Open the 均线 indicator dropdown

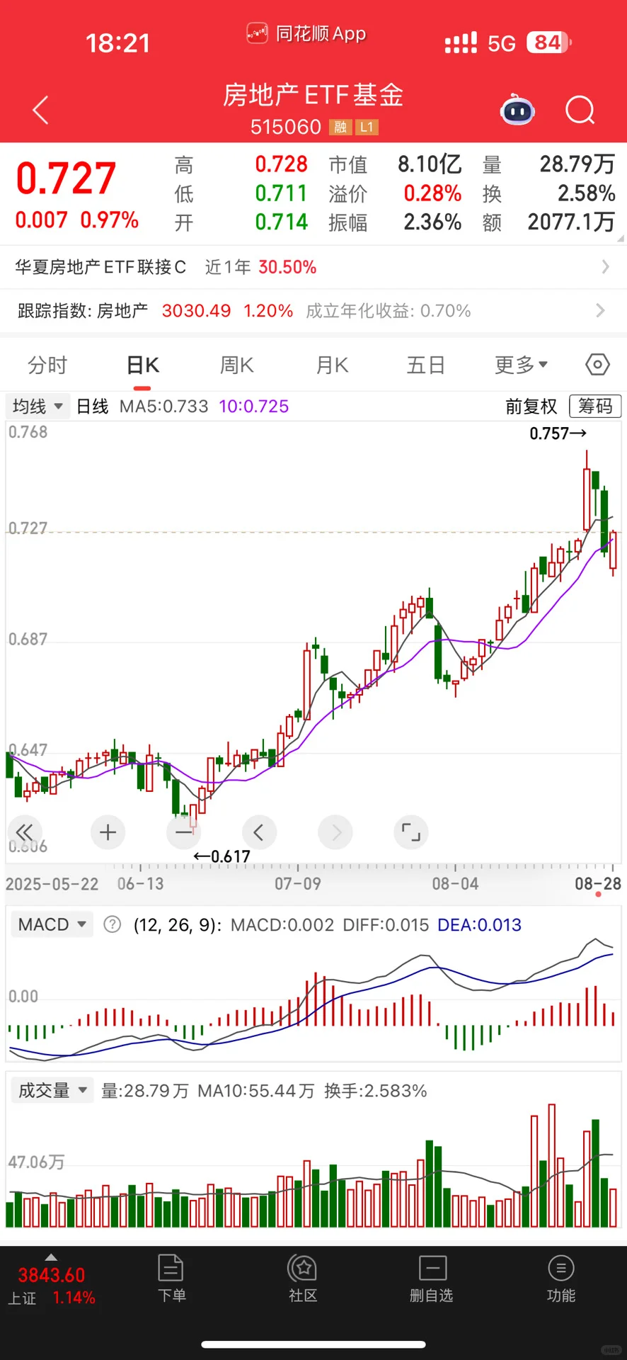click(x=38, y=407)
